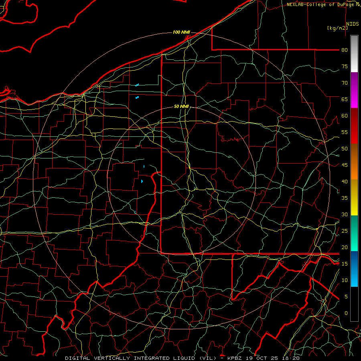
Task: Pick the yellow segment of the color bar
Action: tap(354, 197)
